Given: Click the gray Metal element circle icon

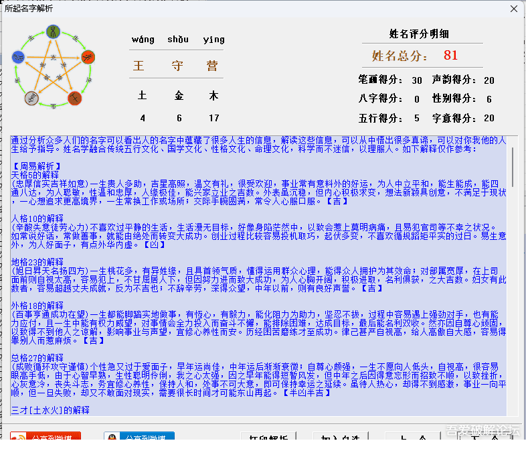Looking at the screenshot, I should pos(31,98).
